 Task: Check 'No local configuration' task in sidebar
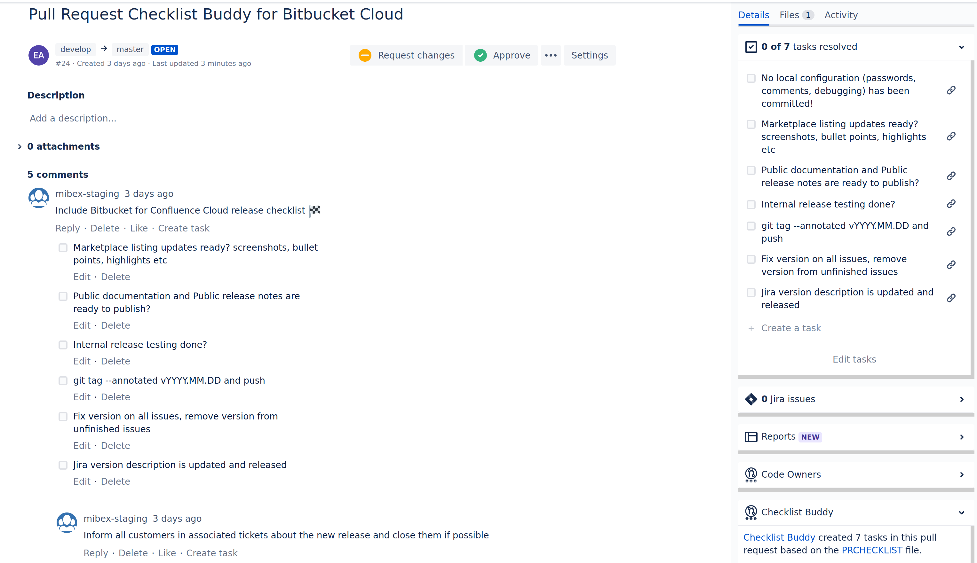coord(751,79)
